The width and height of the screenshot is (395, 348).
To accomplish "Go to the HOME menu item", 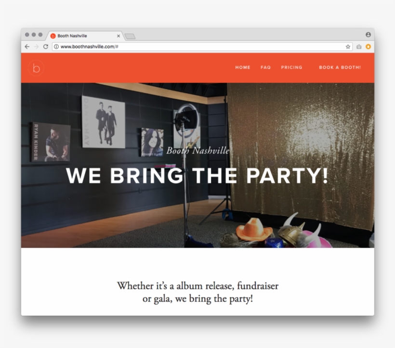I will tap(243, 67).
